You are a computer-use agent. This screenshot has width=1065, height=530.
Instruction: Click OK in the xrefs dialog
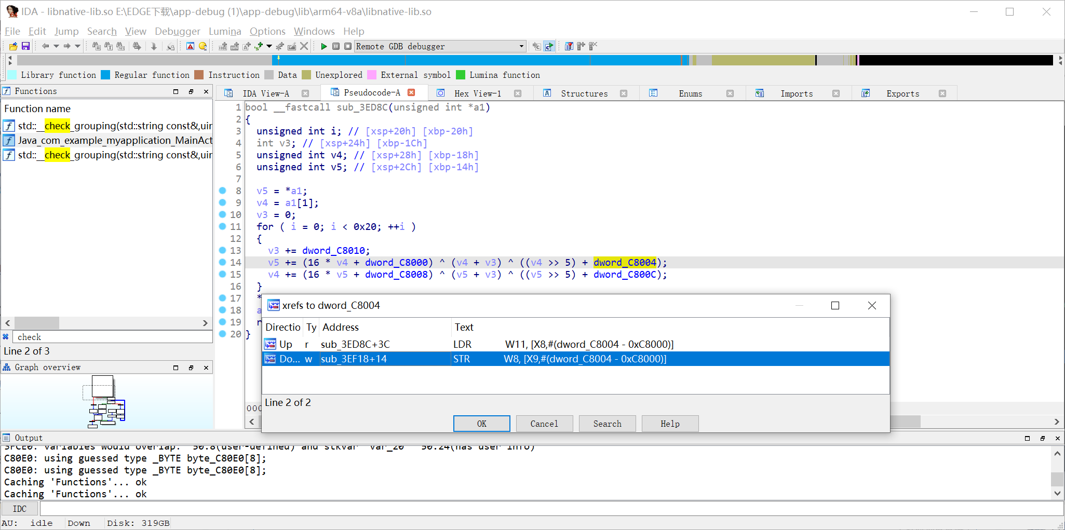481,424
